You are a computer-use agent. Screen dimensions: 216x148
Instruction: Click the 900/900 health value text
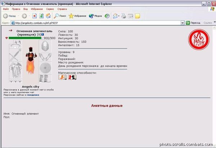point(50,38)
